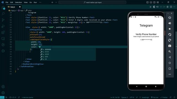Click the remote window indicator in the status bar
Viewport: 177px width, 99px height.
[x=2, y=97]
